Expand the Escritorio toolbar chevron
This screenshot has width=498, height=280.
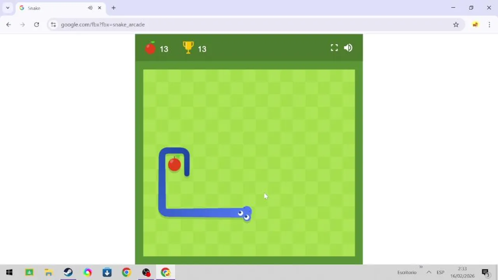(421, 267)
